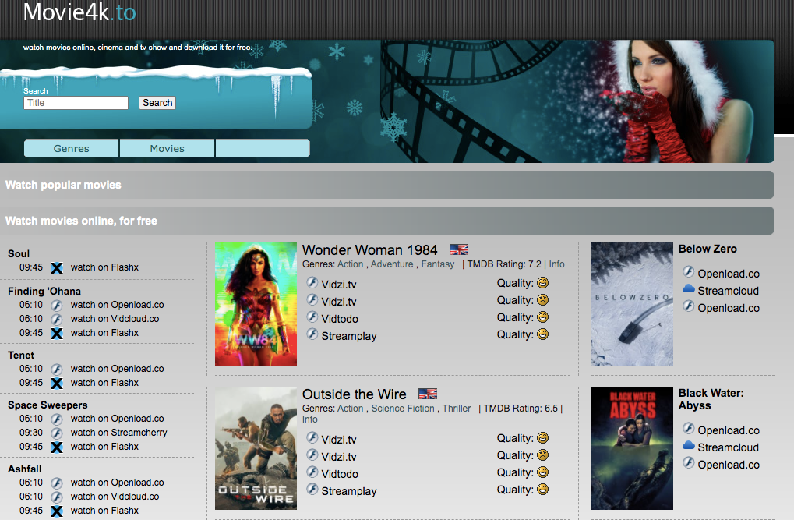Click the Vidcloud.co icon under Finding 'Ohana
The width and height of the screenshot is (794, 520).
pyautogui.click(x=57, y=320)
